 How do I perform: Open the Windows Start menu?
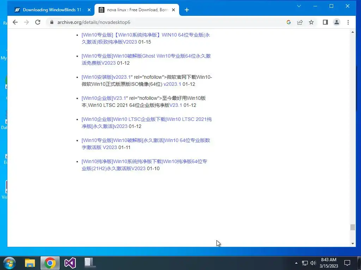pyautogui.click(x=10, y=263)
